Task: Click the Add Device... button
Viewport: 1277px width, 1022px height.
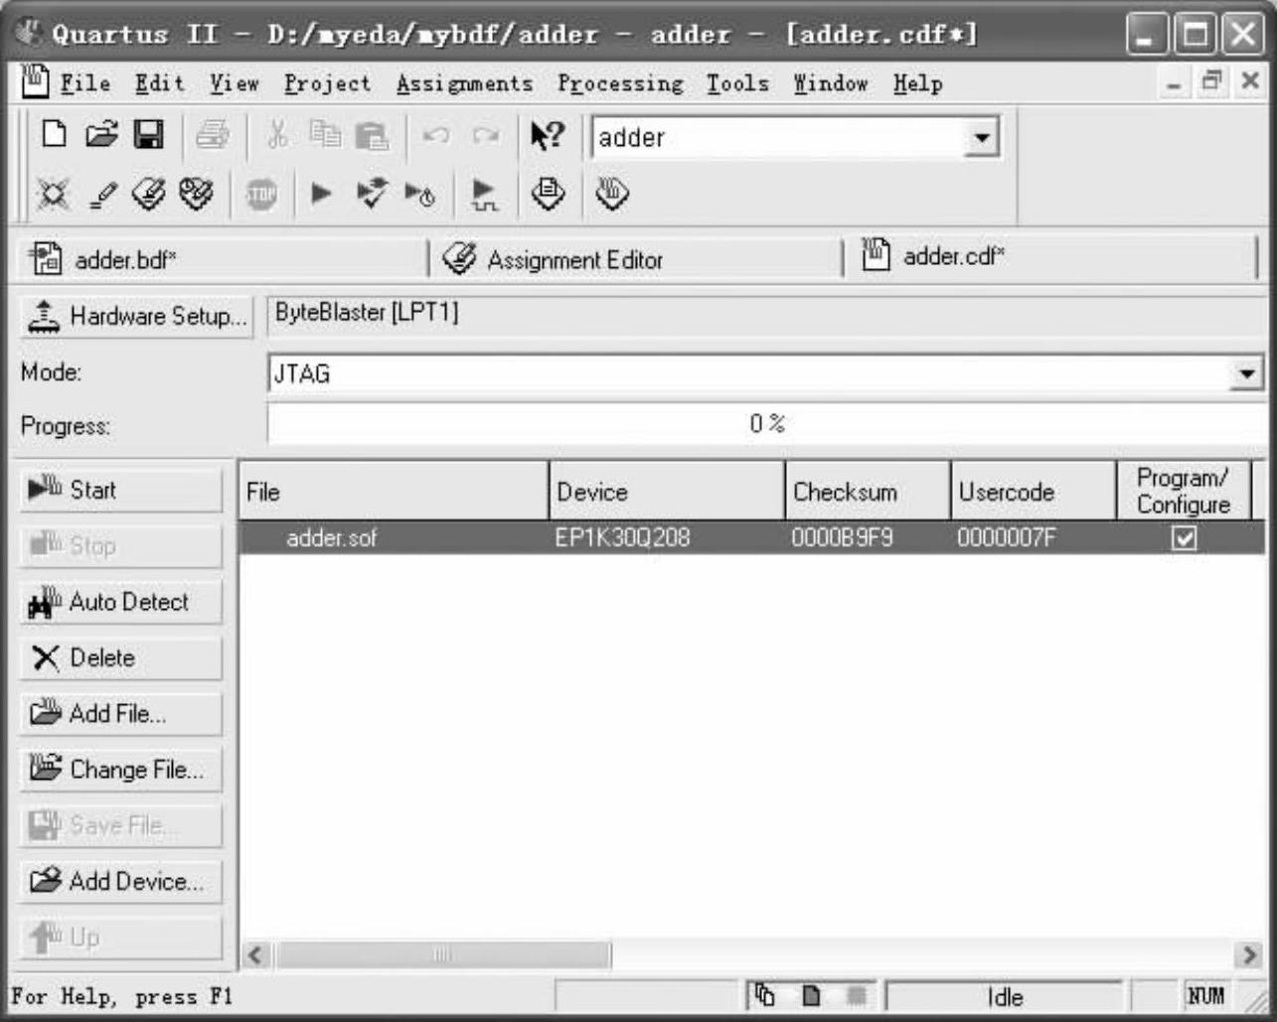Action: click(120, 881)
